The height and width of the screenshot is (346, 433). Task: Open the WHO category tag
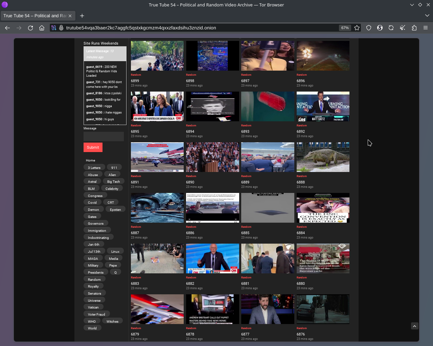tap(92, 321)
